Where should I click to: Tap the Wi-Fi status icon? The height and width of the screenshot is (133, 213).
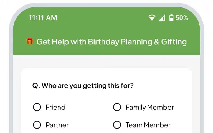coord(152,17)
